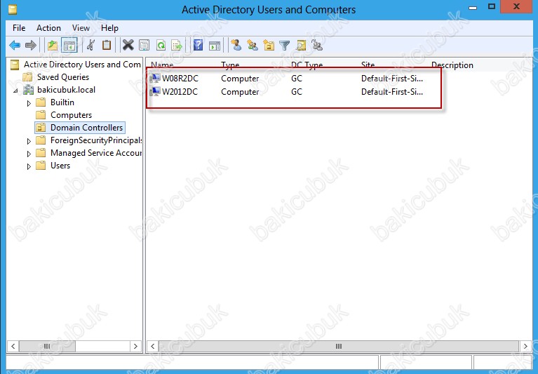
Task: Open Properties using the toolbar icon
Action: (x=144, y=46)
